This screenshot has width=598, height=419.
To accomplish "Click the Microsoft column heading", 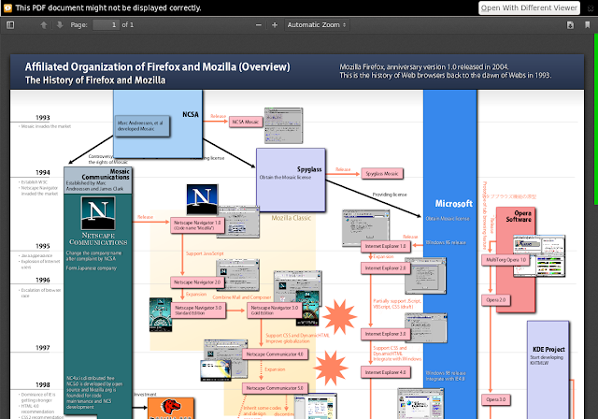I will click(454, 204).
